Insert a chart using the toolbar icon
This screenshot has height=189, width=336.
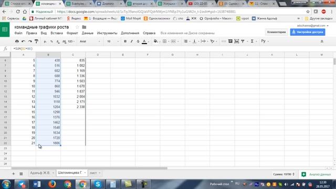(237, 41)
